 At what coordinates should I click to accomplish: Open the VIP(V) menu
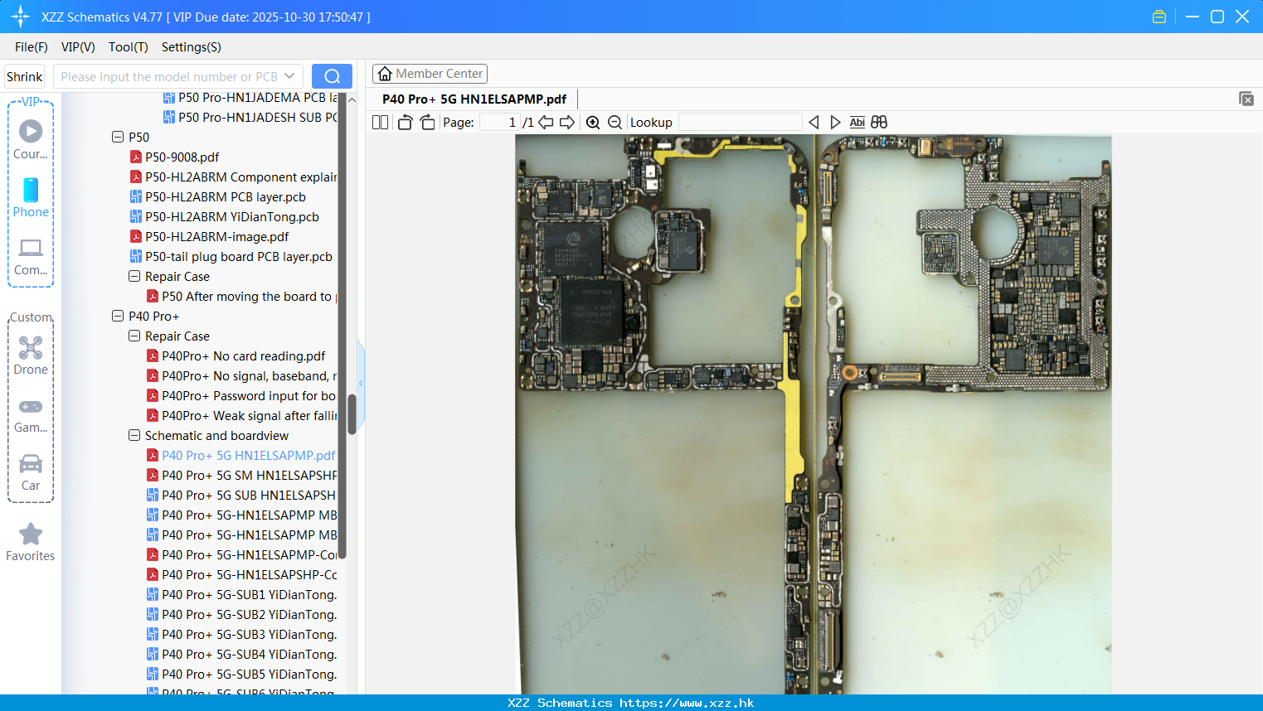(x=78, y=47)
